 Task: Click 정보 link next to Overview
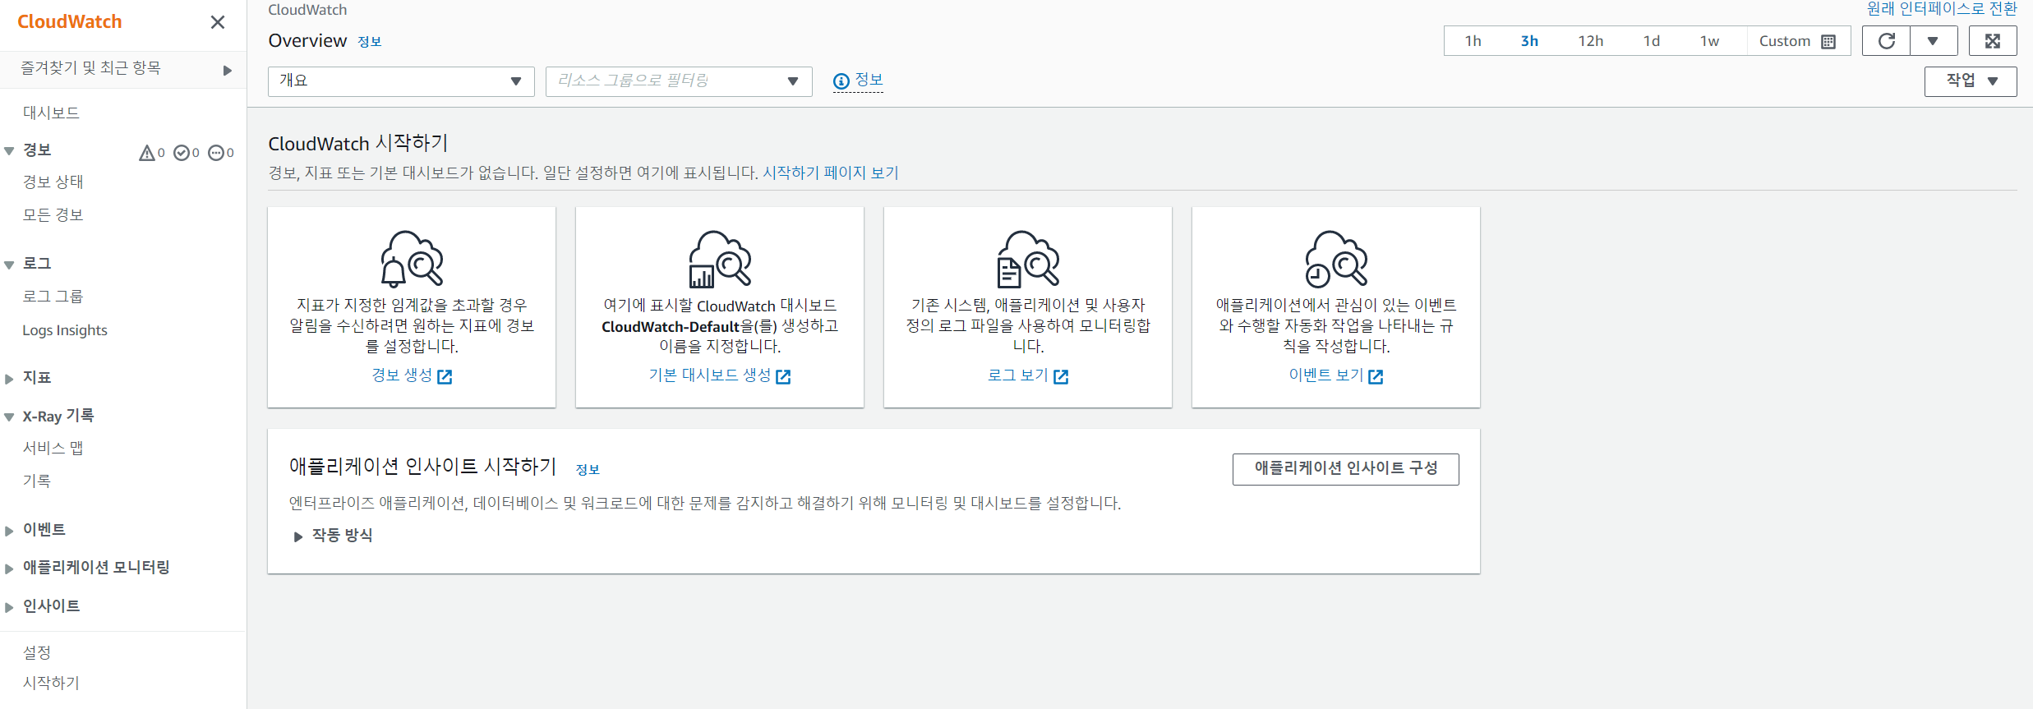(370, 42)
